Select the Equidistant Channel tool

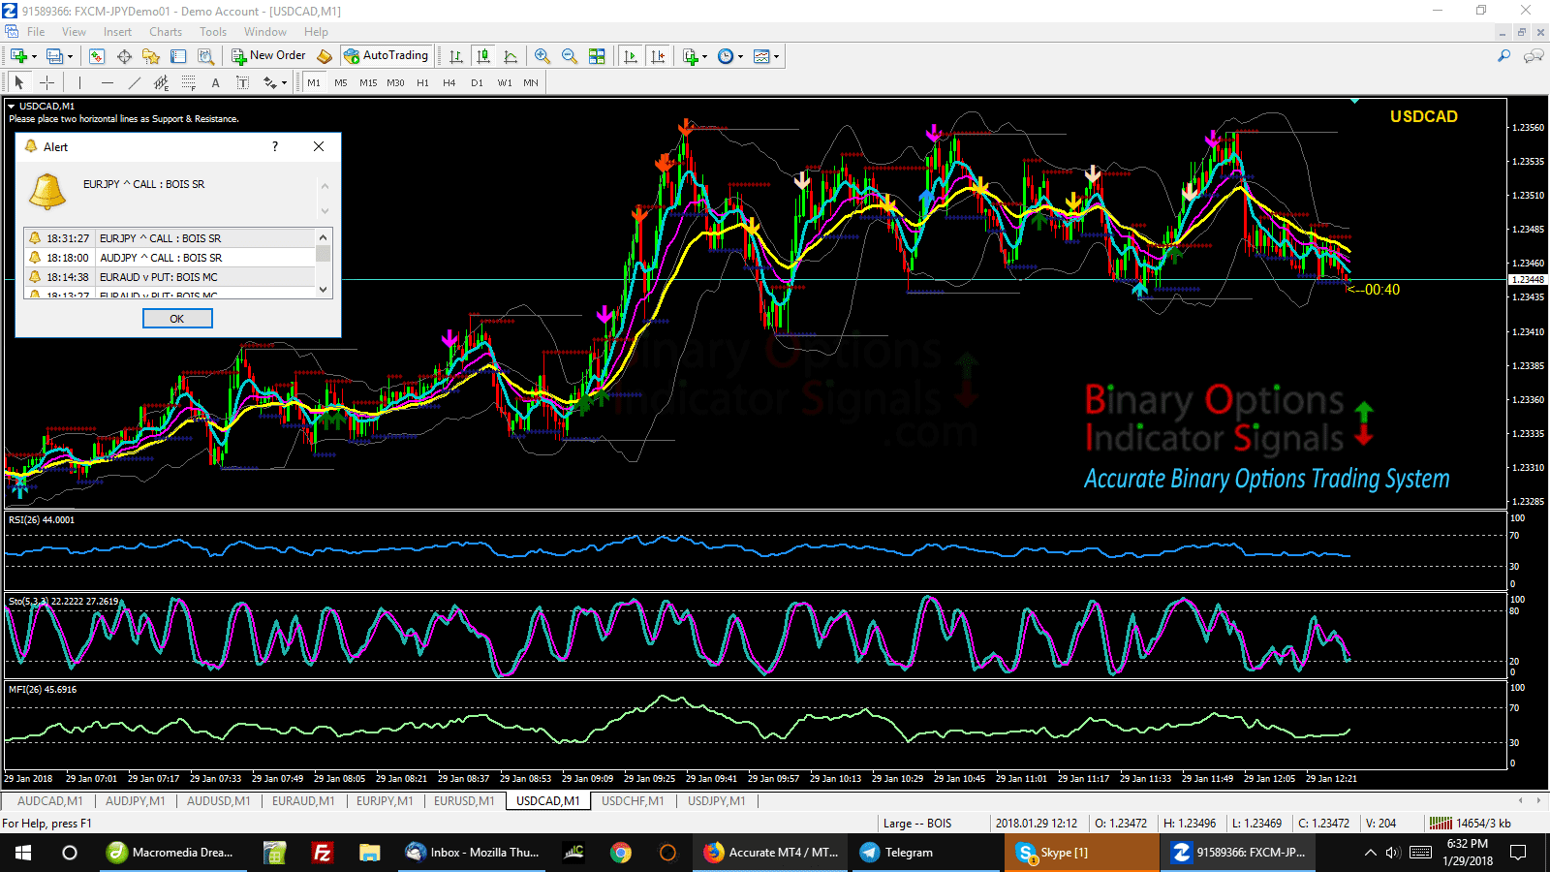point(162,82)
